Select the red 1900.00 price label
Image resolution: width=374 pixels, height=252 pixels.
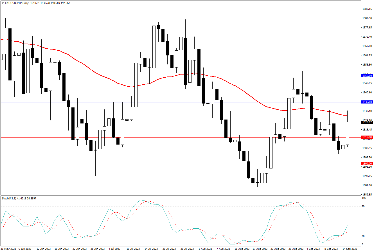[367, 164]
